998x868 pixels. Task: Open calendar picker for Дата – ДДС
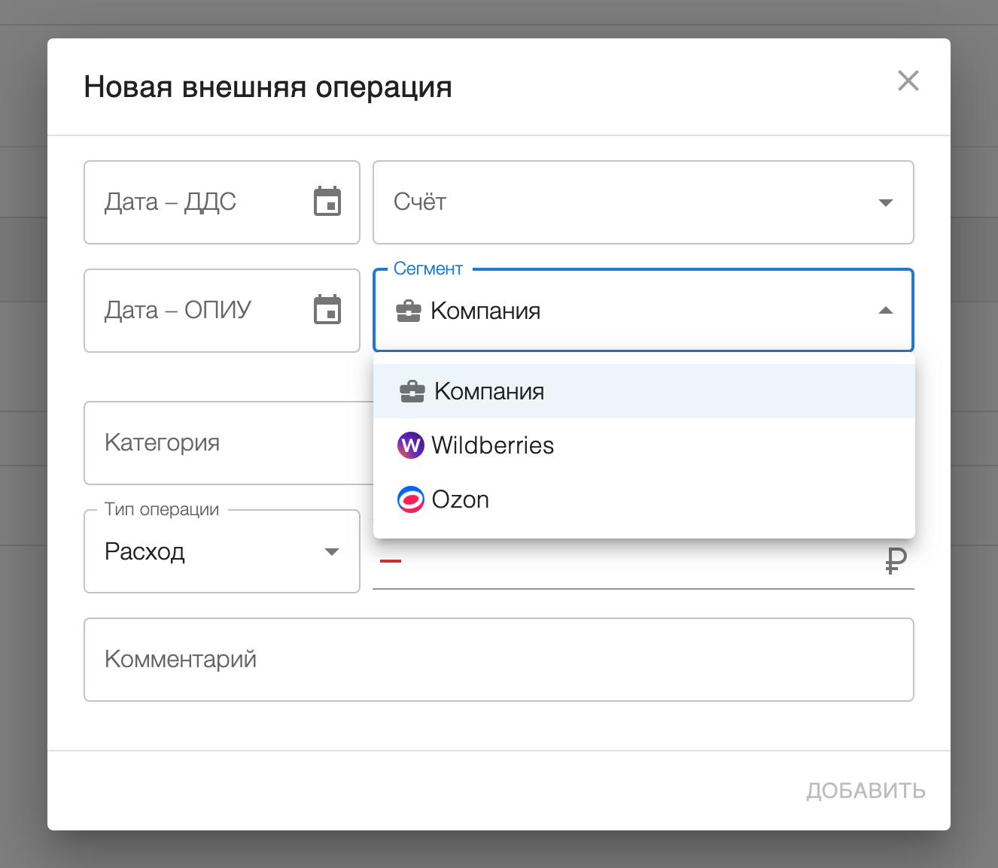pyautogui.click(x=327, y=202)
